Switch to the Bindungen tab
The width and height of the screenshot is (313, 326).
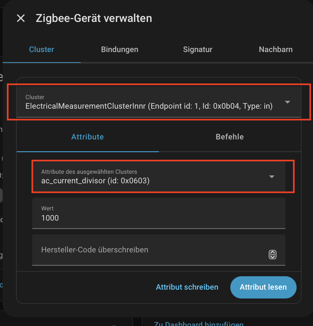tap(119, 50)
